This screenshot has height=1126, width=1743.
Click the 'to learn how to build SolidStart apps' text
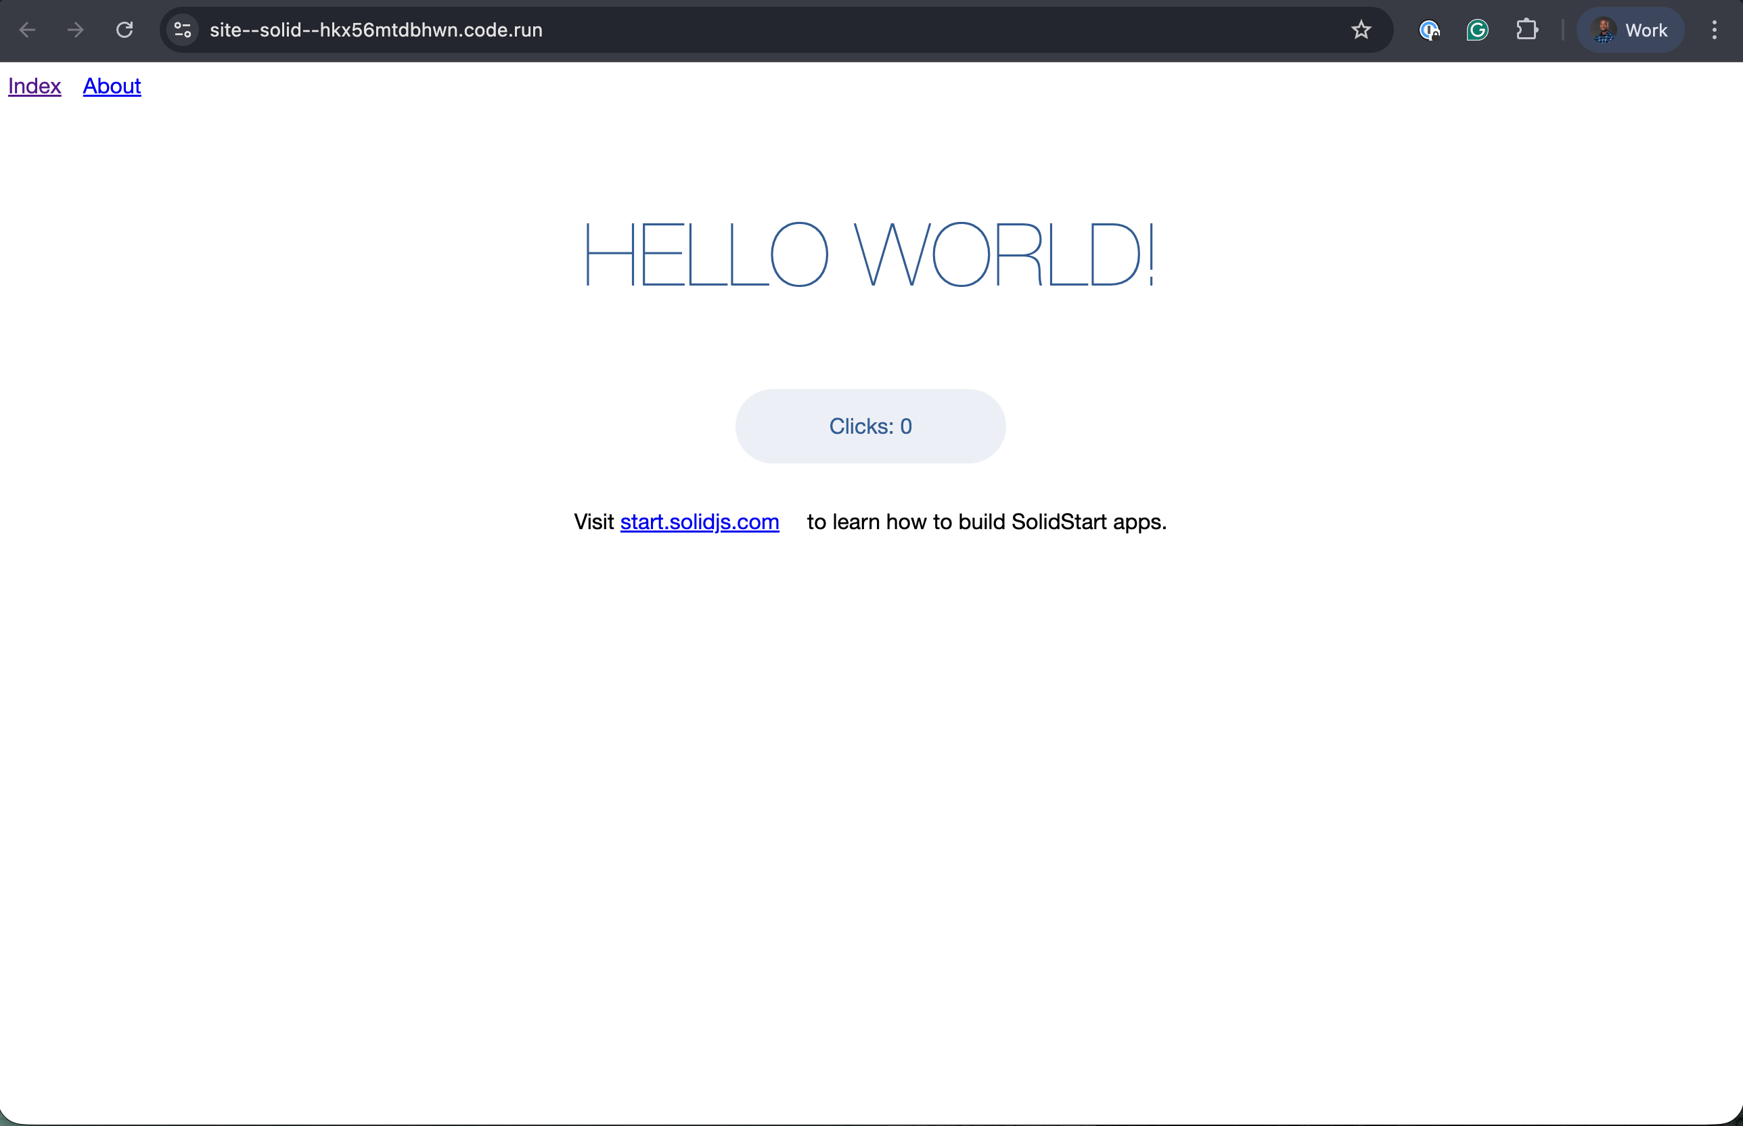[987, 522]
